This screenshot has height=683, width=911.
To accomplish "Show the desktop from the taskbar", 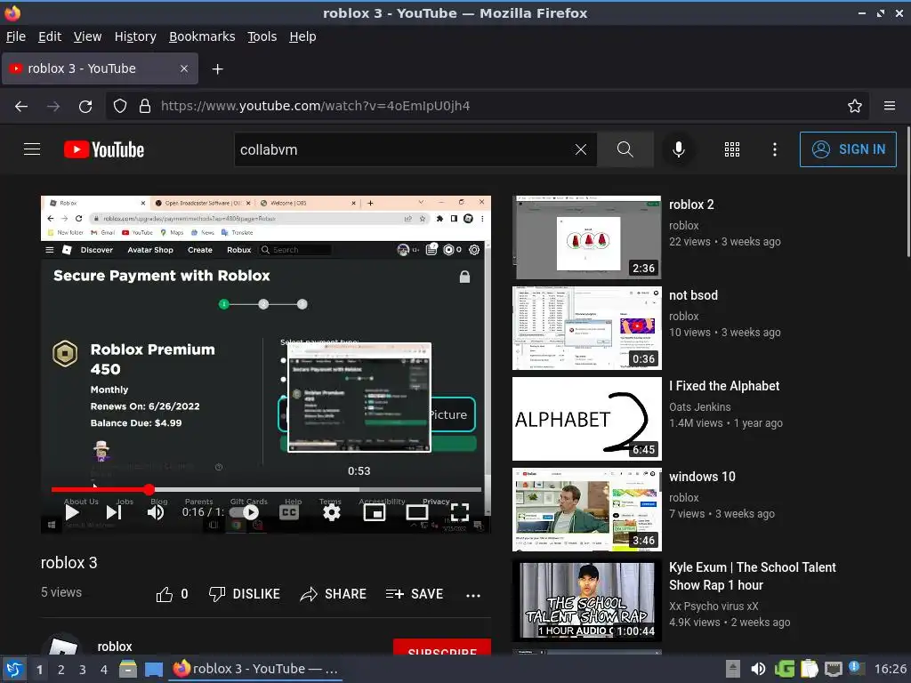I will coord(154,669).
